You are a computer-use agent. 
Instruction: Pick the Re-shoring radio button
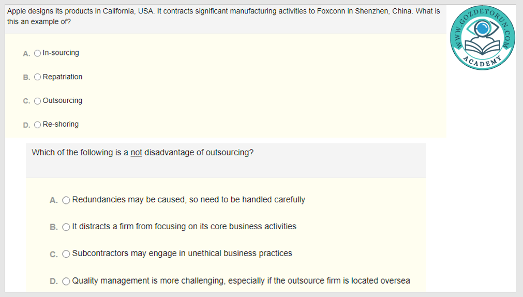[x=37, y=125]
